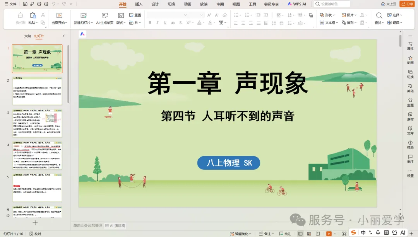Click the 重置 reset button

click(135, 15)
